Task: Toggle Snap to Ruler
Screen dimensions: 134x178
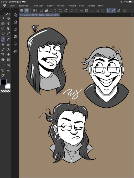Action: (x=109, y=10)
